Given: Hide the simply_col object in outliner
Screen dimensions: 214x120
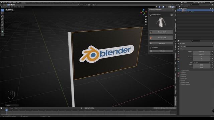Looking at the screenshot, I should point(213,12).
